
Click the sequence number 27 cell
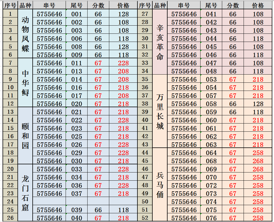click(145, 14)
